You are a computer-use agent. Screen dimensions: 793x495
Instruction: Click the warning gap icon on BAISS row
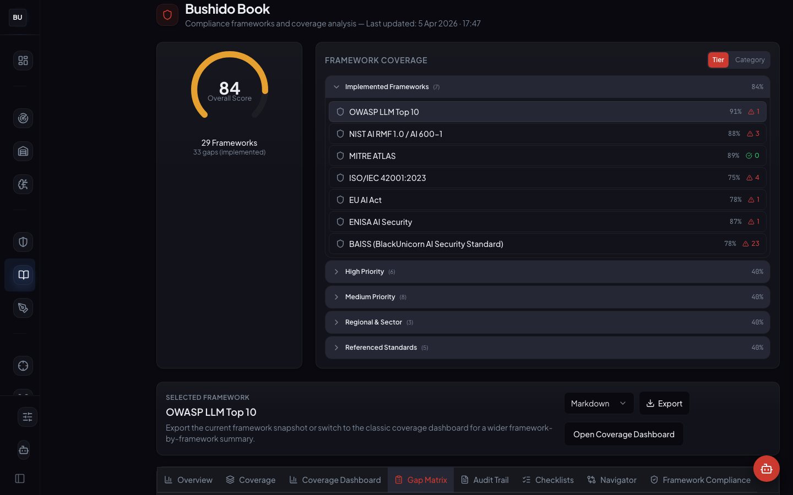[x=746, y=244]
